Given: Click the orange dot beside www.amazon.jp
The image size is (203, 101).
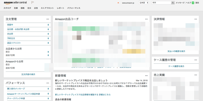Looking at the screenshot, I should click(118, 3).
